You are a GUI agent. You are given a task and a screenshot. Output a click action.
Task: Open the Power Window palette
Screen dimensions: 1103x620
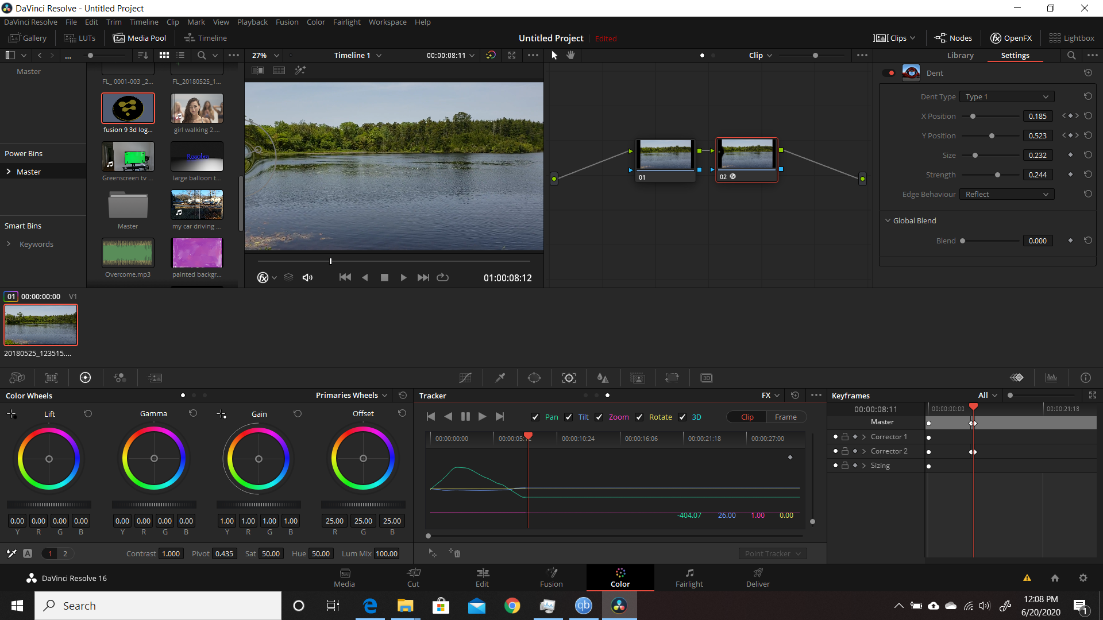pyautogui.click(x=534, y=378)
